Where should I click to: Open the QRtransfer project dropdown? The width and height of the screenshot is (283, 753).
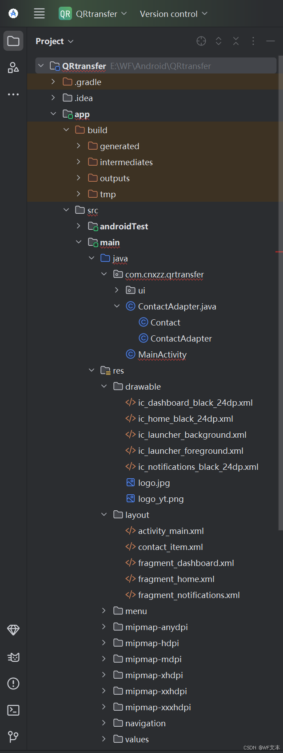click(x=93, y=14)
